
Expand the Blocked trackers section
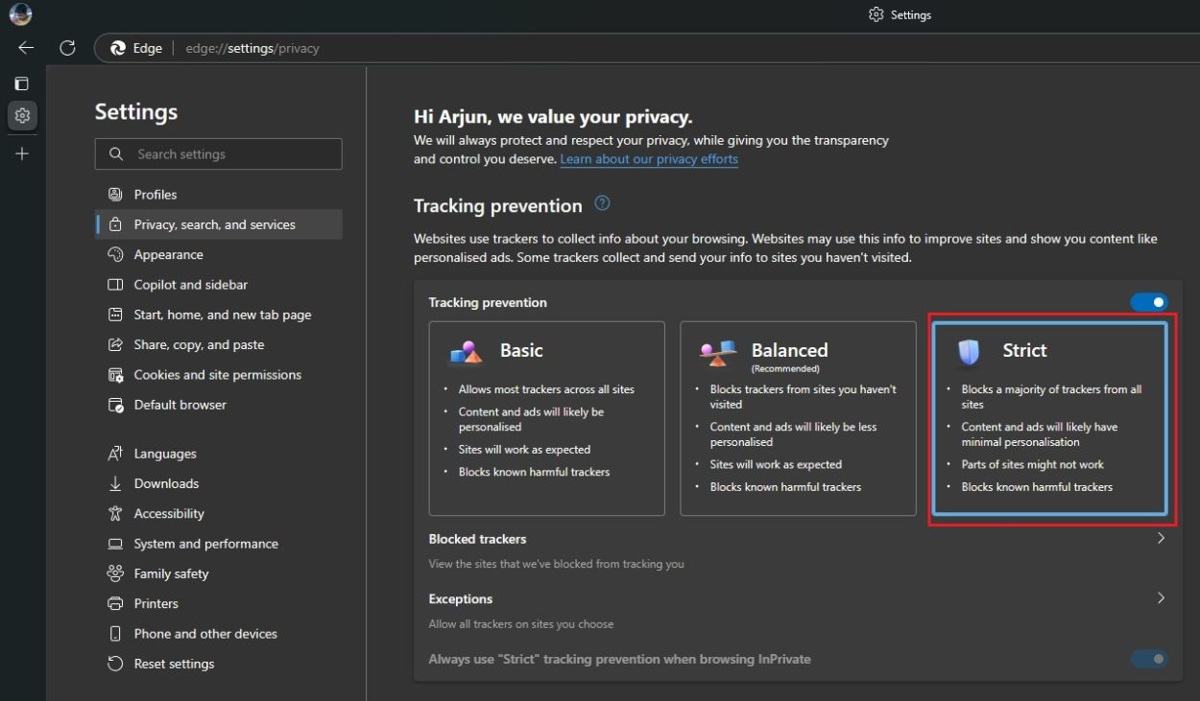pos(1161,538)
